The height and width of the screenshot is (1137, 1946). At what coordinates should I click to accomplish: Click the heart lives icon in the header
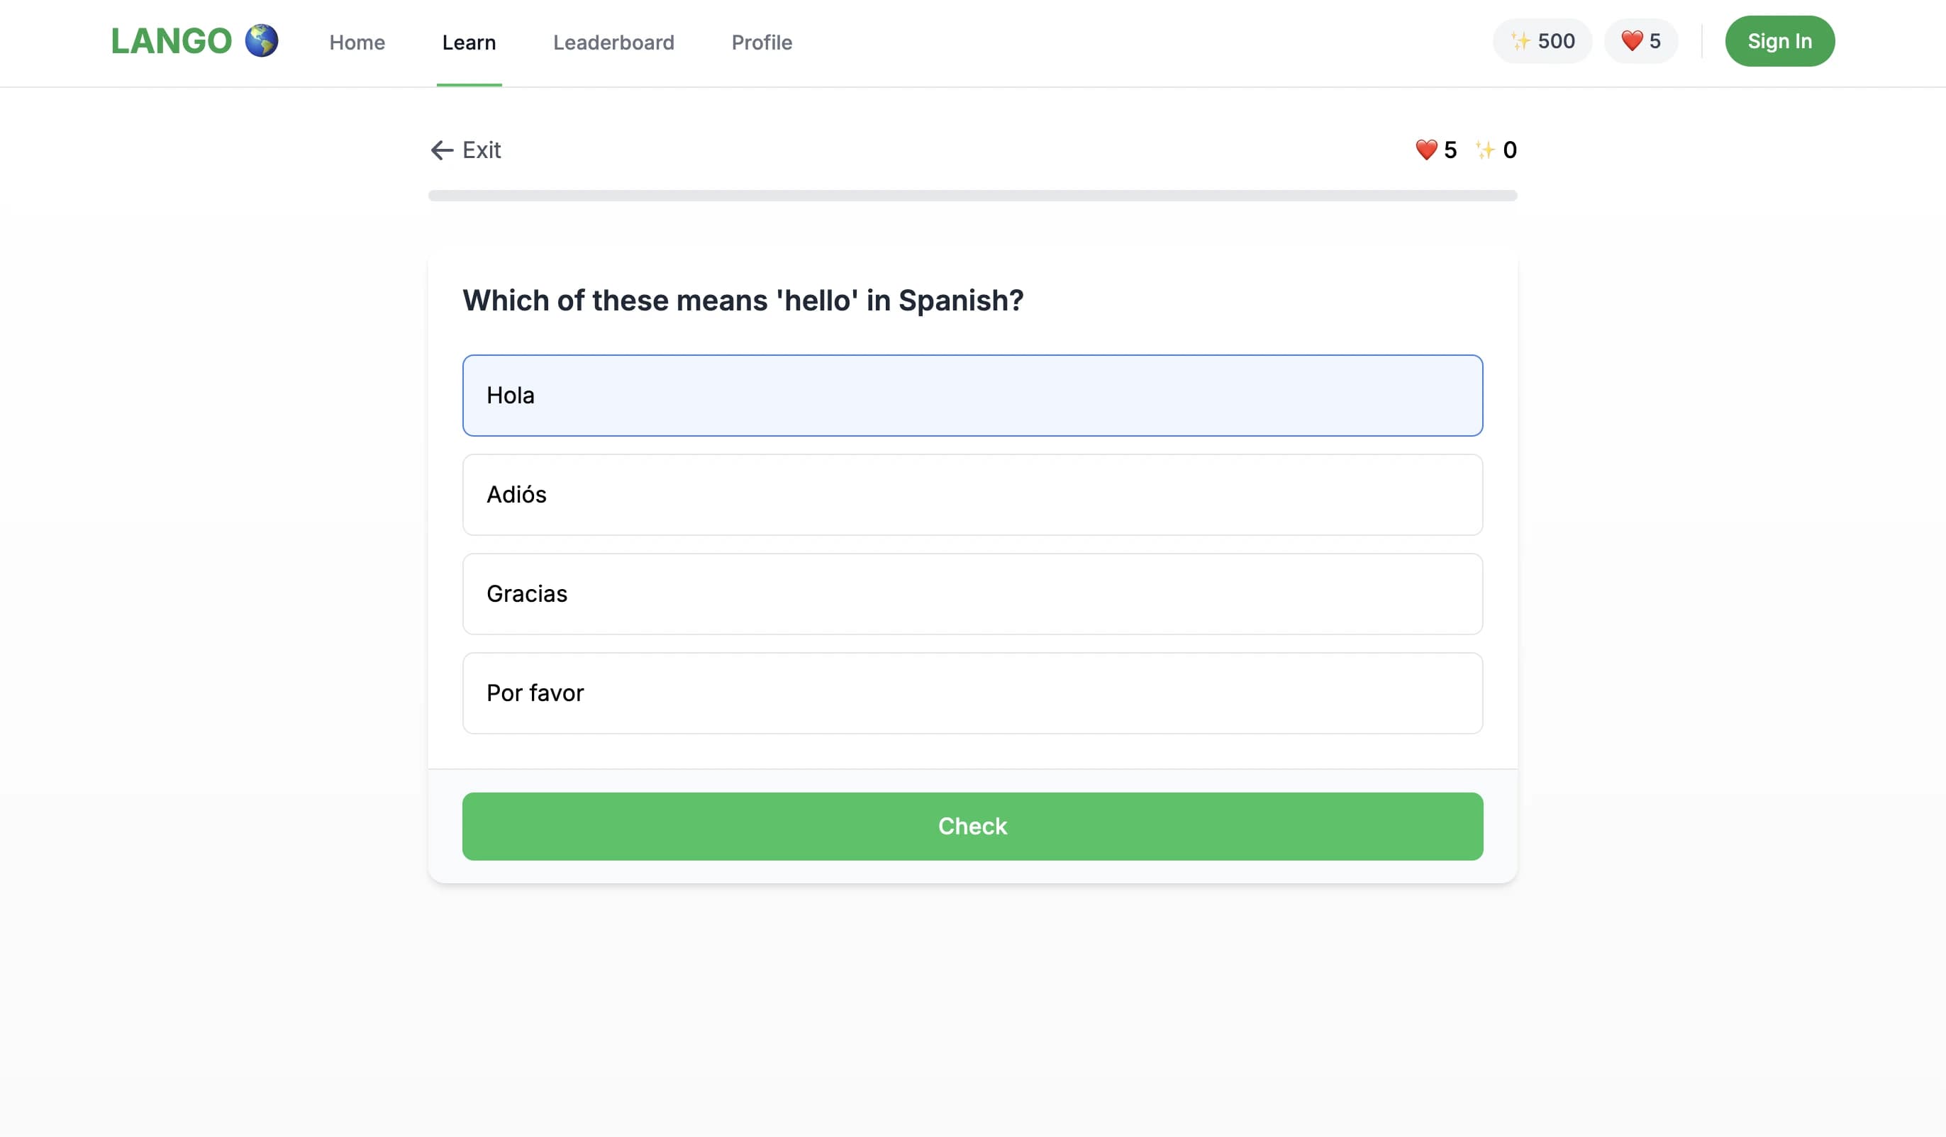point(1631,41)
